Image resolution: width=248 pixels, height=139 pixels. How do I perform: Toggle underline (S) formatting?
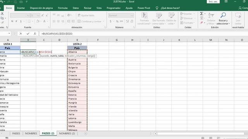pos(21,21)
